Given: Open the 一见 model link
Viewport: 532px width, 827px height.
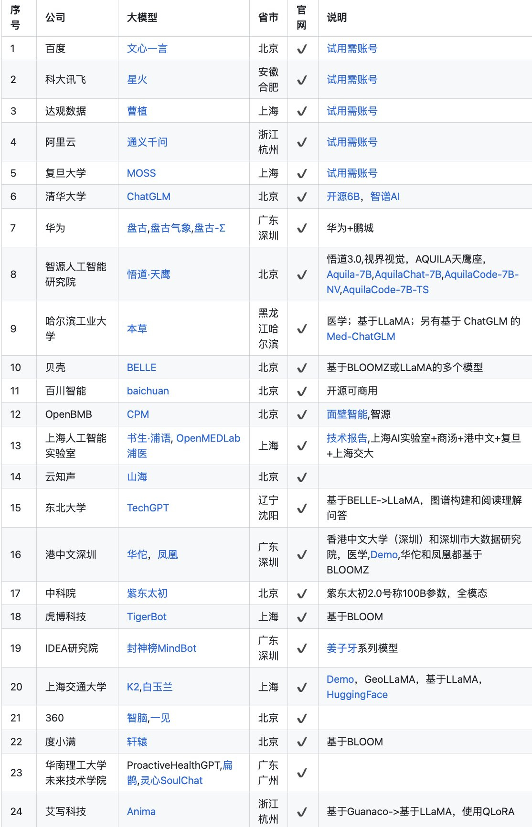Looking at the screenshot, I should (160, 718).
